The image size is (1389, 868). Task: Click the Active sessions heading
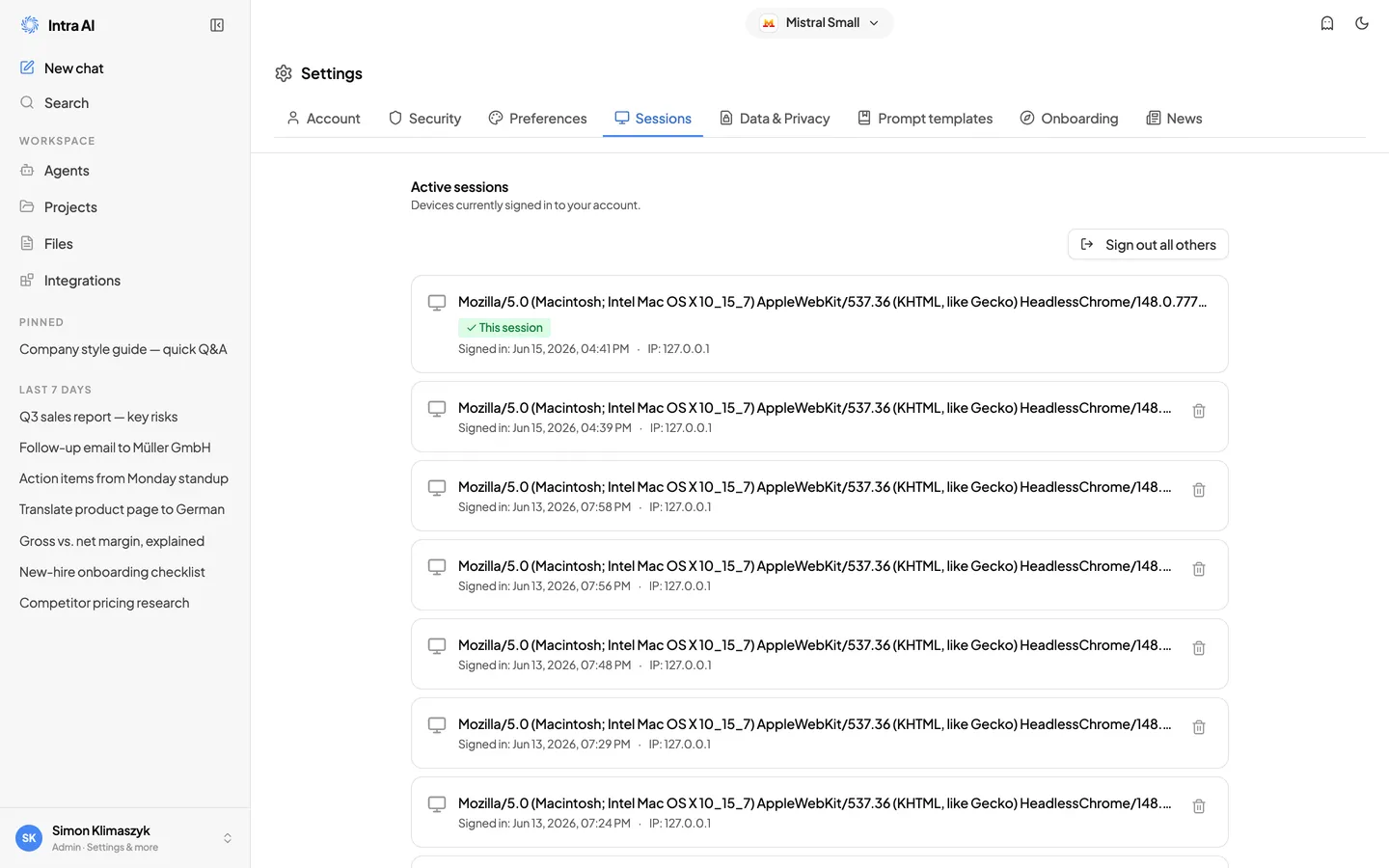459,187
